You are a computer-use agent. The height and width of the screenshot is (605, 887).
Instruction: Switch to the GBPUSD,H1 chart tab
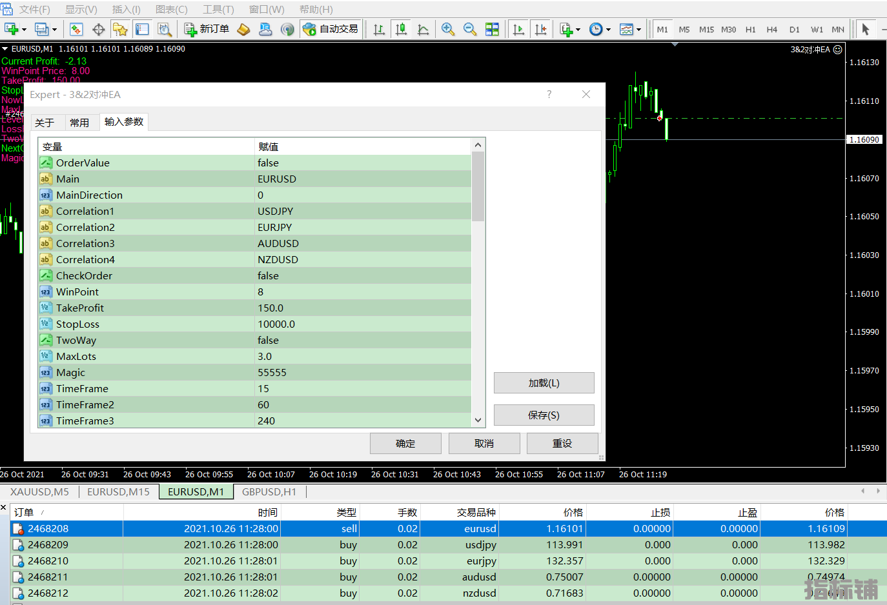269,491
